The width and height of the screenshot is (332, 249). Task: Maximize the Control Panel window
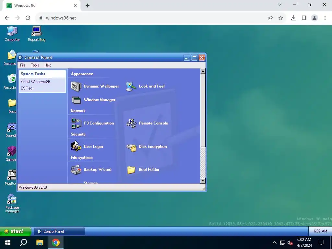coord(194,58)
